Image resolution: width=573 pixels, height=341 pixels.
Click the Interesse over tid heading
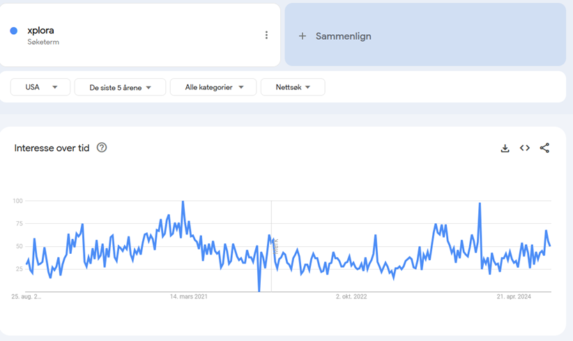point(52,148)
